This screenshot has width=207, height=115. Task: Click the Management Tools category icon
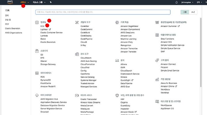tap(77, 54)
